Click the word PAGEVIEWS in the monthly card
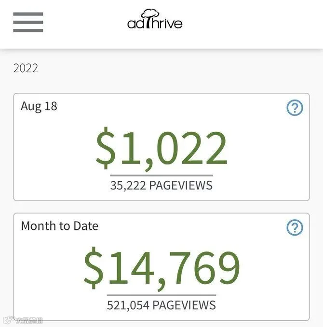The image size is (323, 327). [x=184, y=305]
